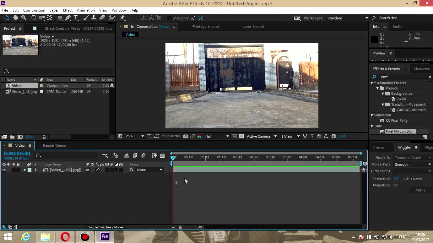This screenshot has width=433, height=243.
Task: Select the Eraser tool
Action: [102, 18]
